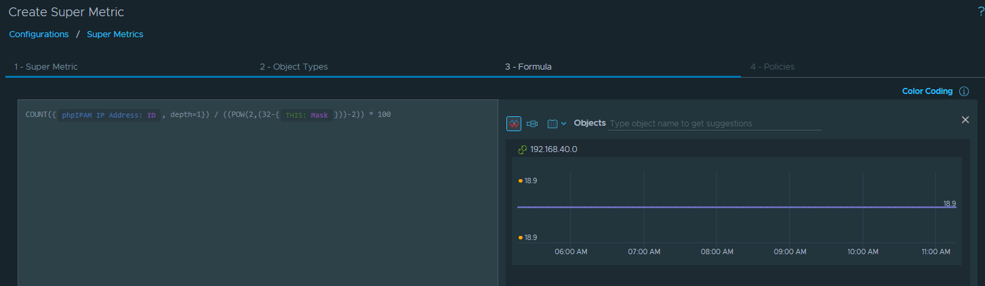Open the 4 - Policies step
This screenshot has height=286, width=985.
point(772,67)
